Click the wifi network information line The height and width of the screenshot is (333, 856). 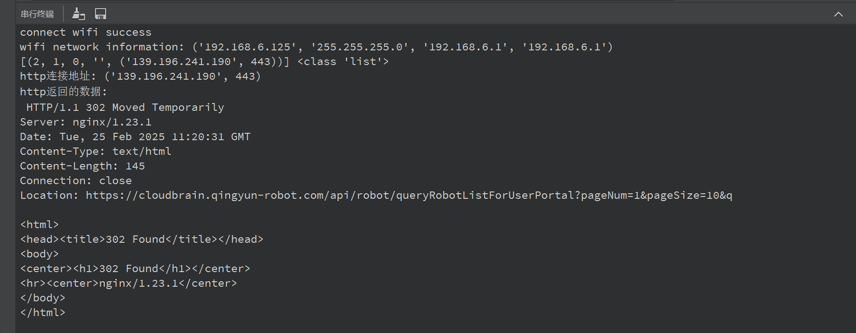316,47
